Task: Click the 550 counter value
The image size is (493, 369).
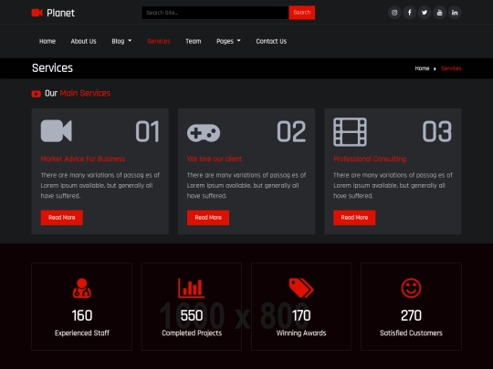Action: pos(192,315)
